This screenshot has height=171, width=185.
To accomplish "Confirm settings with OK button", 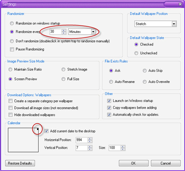I will tap(134, 163).
